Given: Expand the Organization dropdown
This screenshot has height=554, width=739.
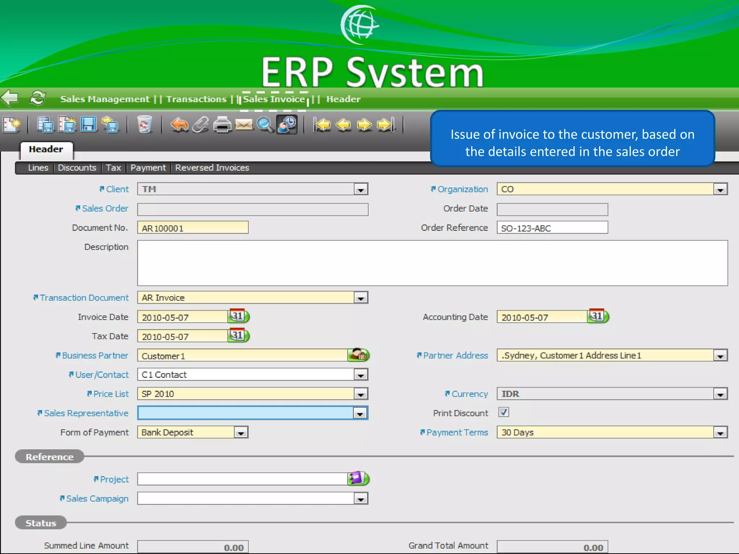Looking at the screenshot, I should pos(720,189).
